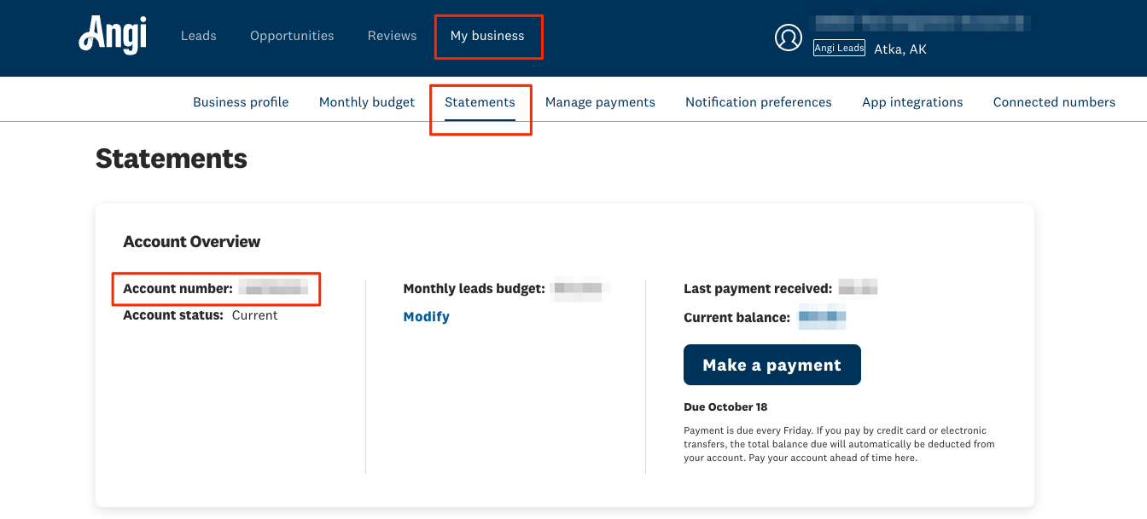Open Notification preferences tab
Image resolution: width=1147 pixels, height=519 pixels.
(x=759, y=102)
